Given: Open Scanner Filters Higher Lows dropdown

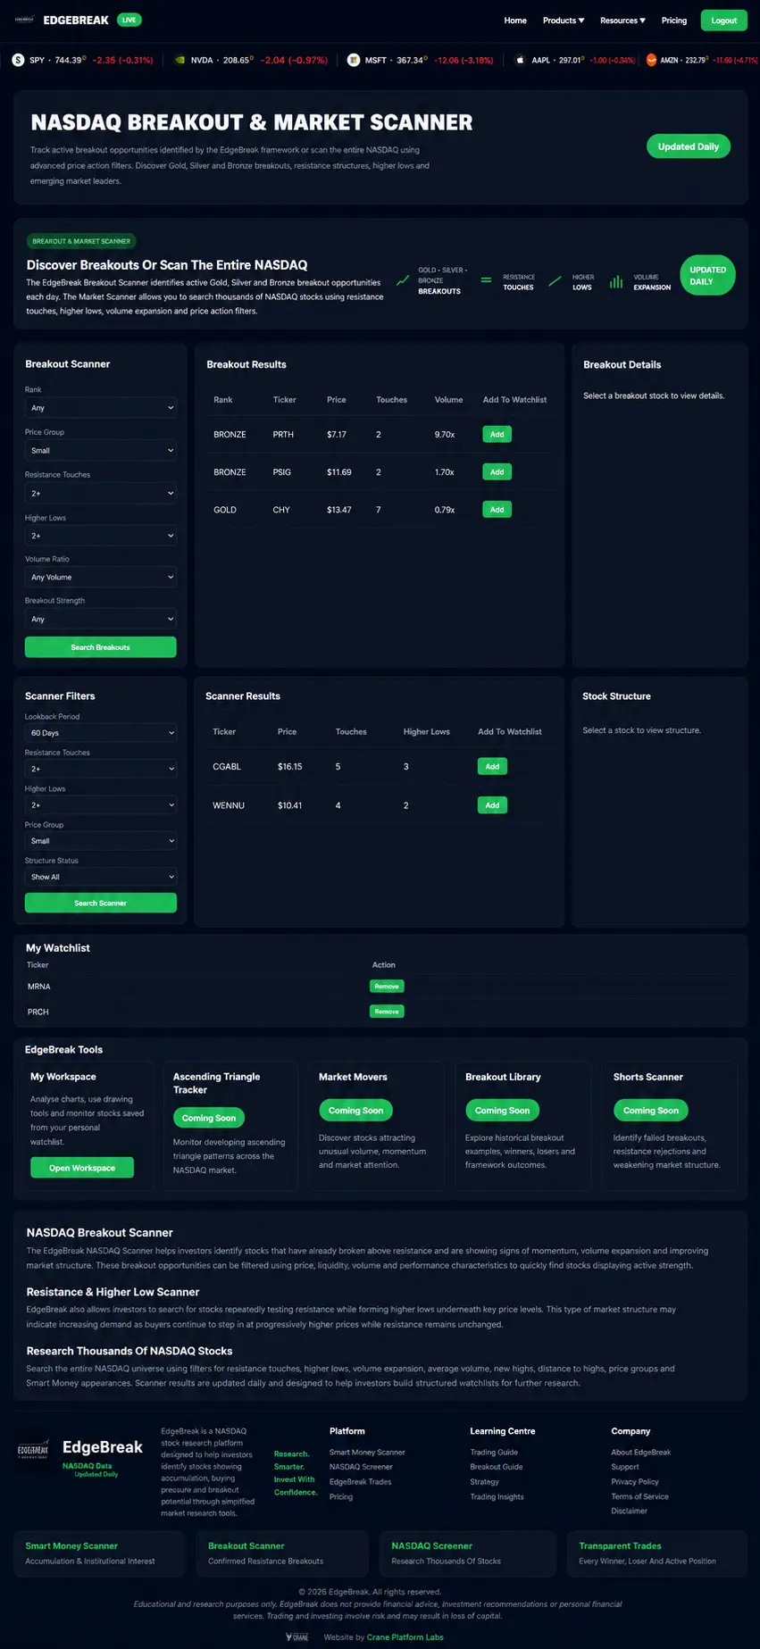Looking at the screenshot, I should click(x=101, y=805).
